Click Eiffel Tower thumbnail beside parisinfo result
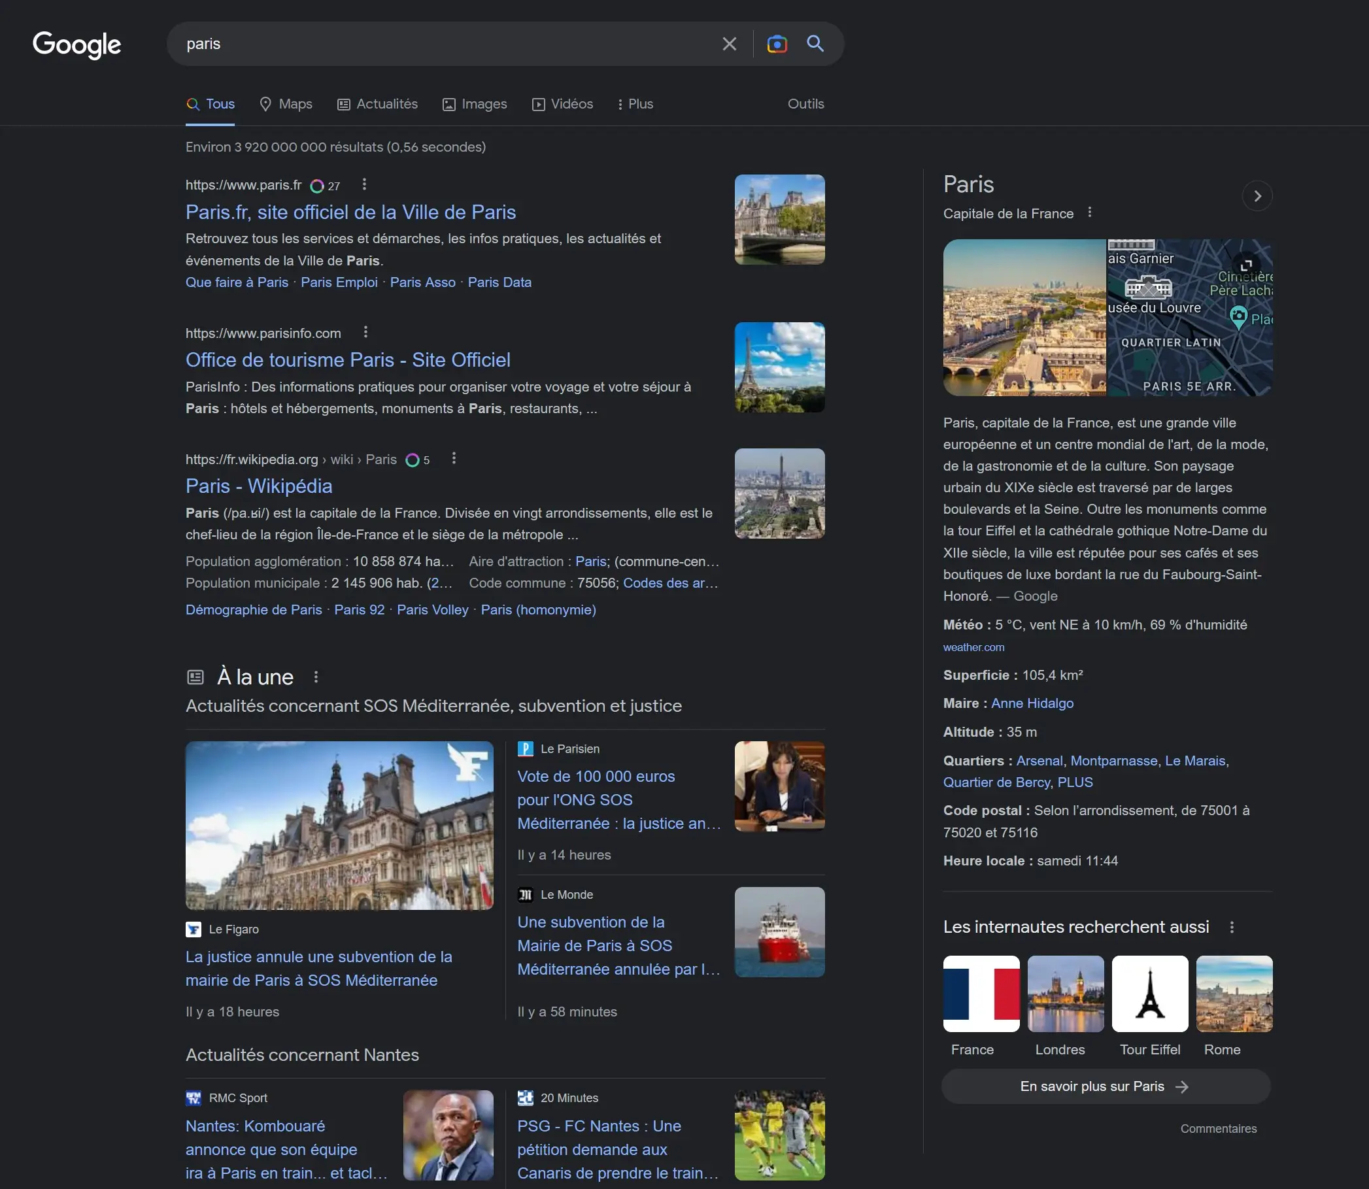The image size is (1369, 1189). [780, 367]
